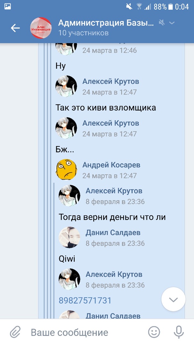Tap the round scroll-to-bottom chevron button
Viewport: 194px width, 345px height.
click(173, 299)
